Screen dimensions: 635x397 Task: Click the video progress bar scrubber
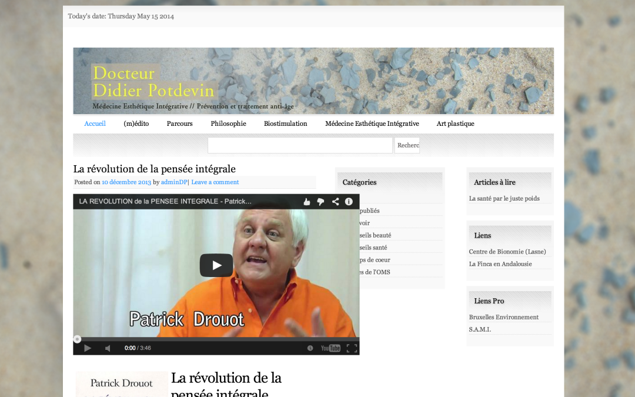coord(77,339)
